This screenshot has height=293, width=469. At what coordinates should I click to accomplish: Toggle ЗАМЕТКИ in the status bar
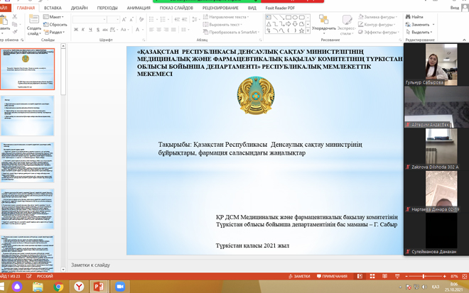(299, 276)
